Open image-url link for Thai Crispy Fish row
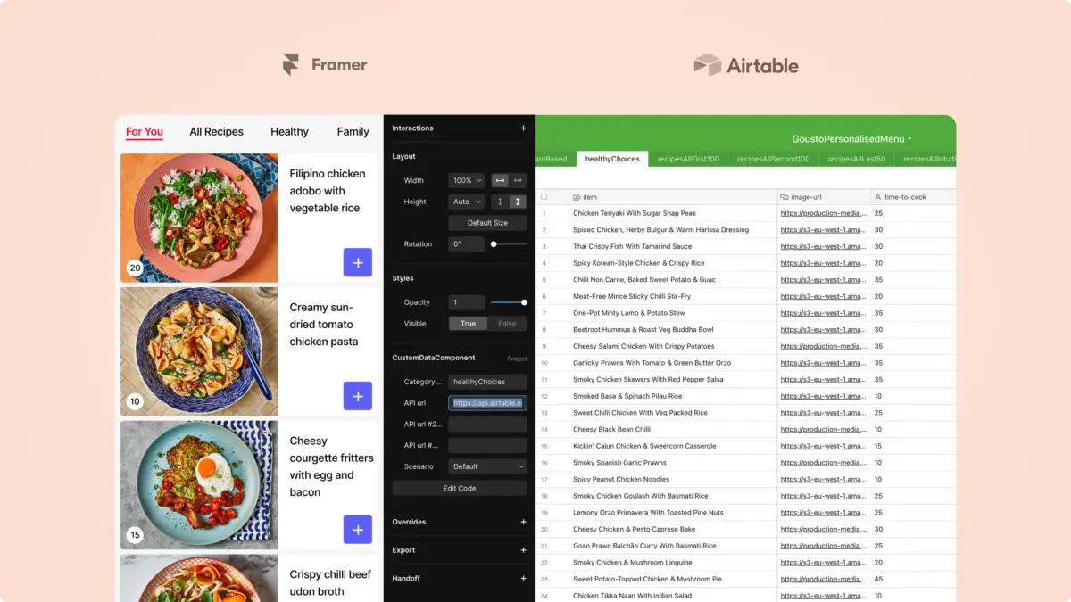 (x=823, y=246)
